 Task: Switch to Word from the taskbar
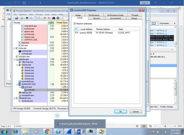click(x=80, y=132)
